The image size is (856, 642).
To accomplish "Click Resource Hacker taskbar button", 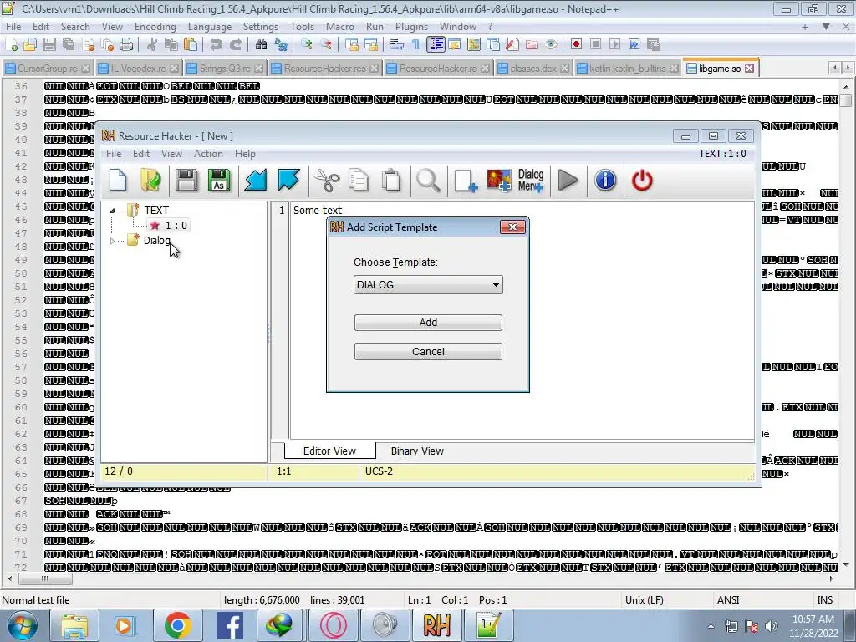I will pyautogui.click(x=436, y=625).
